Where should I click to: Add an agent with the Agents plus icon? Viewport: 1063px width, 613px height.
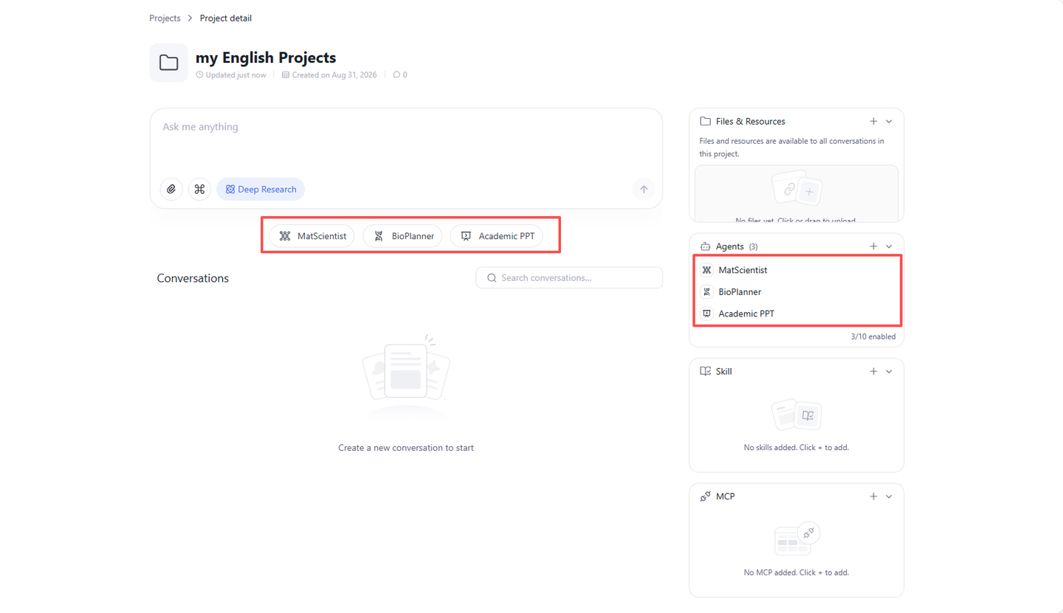pyautogui.click(x=873, y=246)
